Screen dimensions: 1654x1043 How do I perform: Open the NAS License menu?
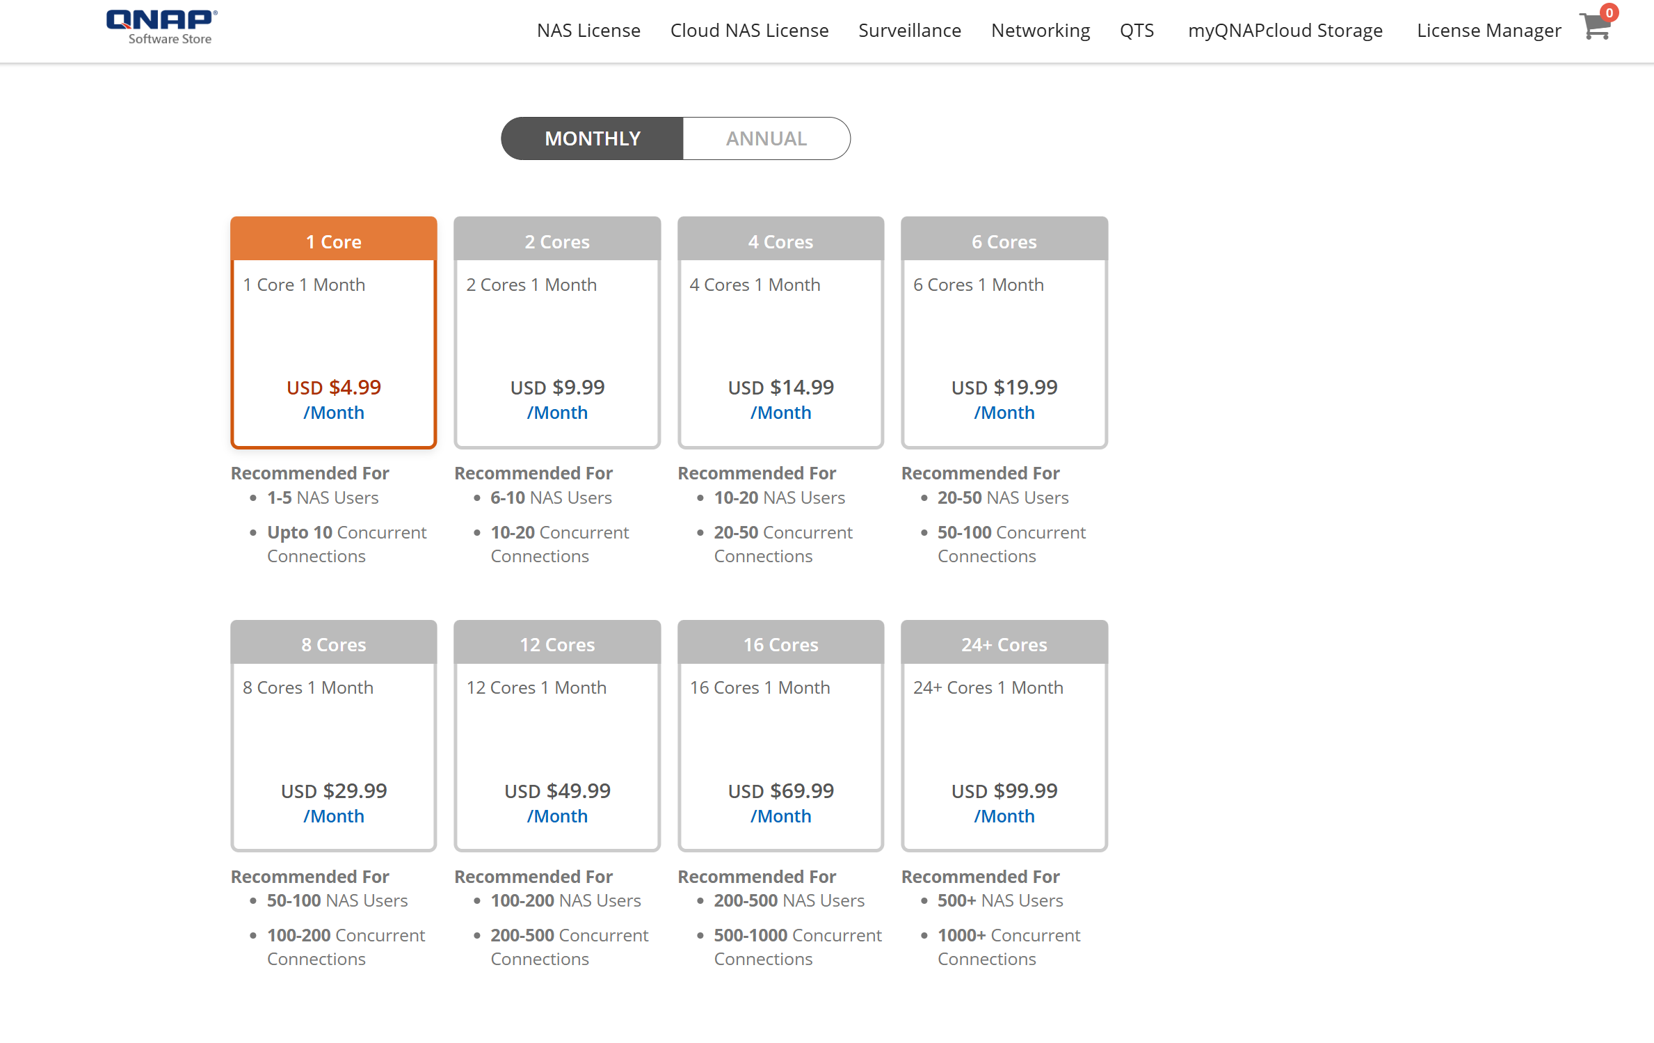click(587, 30)
